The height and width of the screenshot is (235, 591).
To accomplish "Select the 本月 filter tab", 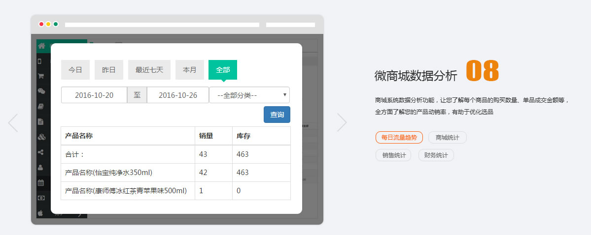I will coord(190,70).
